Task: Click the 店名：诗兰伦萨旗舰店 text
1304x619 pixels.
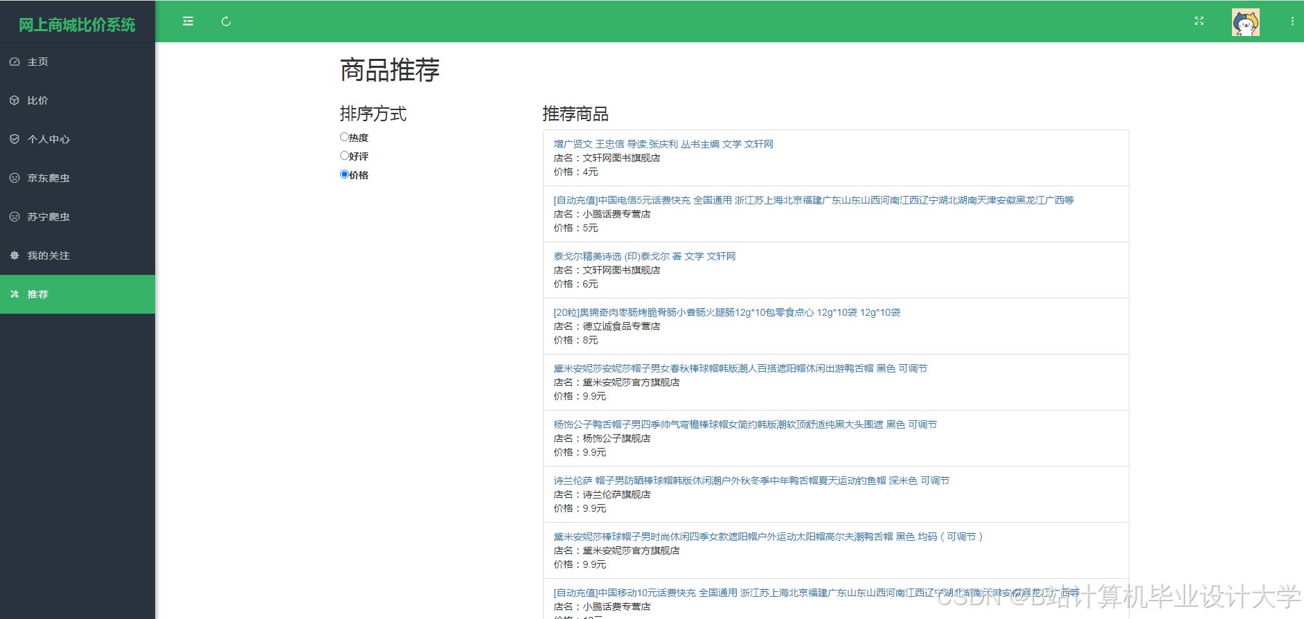Action: pos(602,494)
